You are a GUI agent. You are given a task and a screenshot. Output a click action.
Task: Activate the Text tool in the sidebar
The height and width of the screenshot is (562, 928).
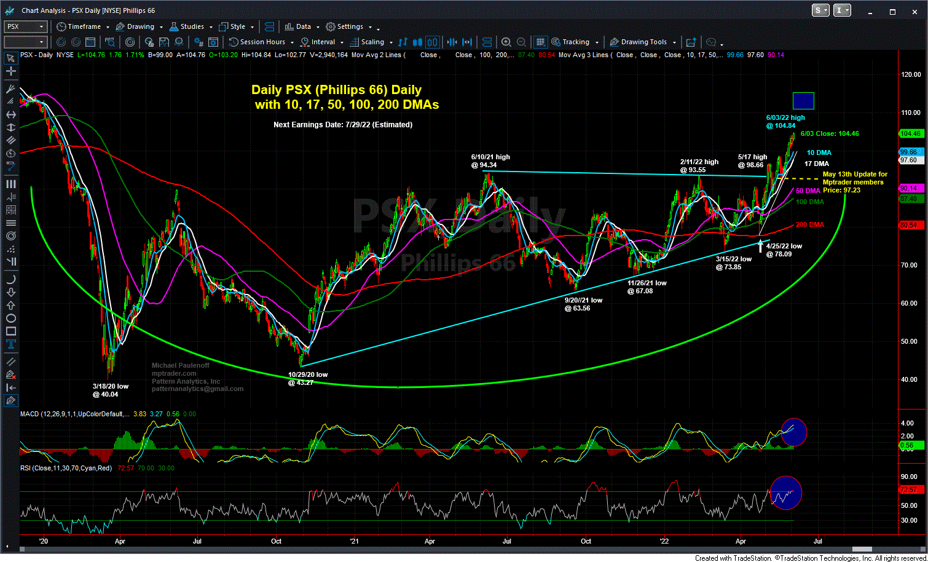click(x=10, y=346)
